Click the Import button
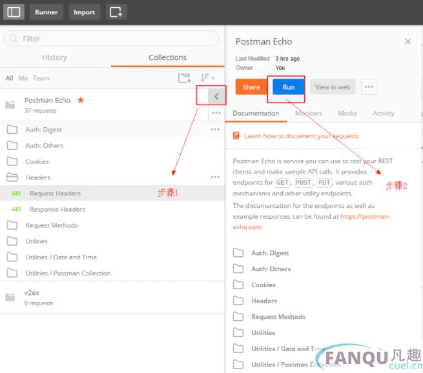 point(84,12)
